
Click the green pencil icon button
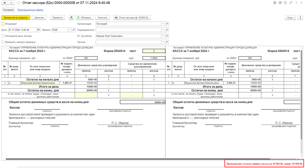[x=71, y=18]
